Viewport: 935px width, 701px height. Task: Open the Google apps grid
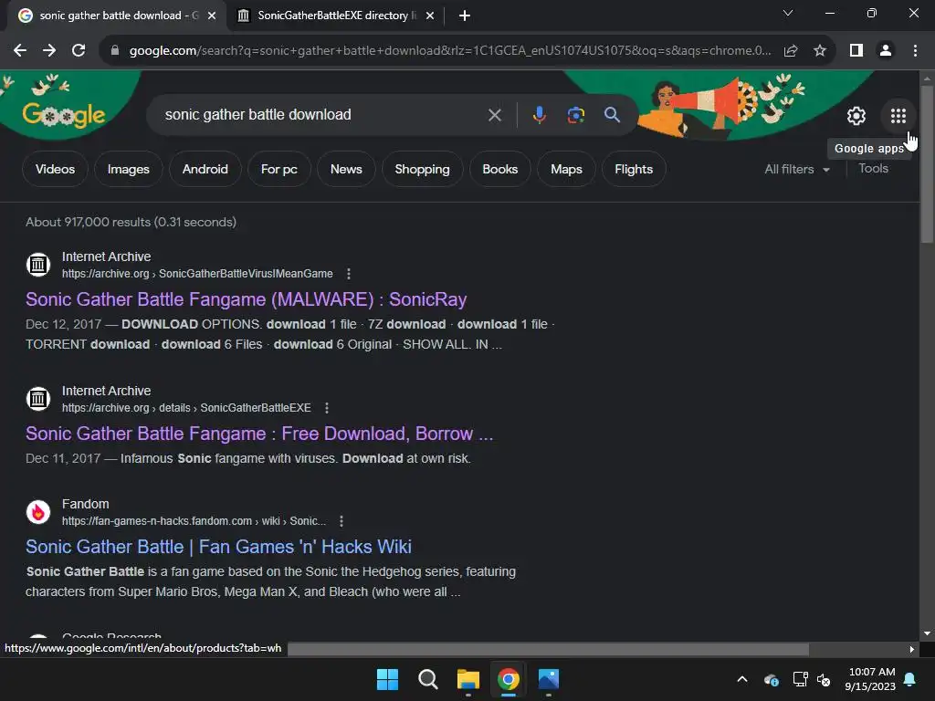[898, 116]
